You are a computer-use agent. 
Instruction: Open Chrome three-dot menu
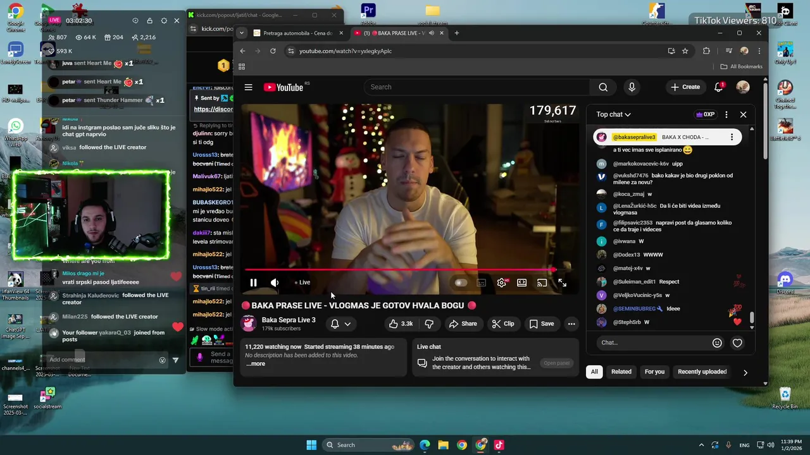(x=759, y=51)
